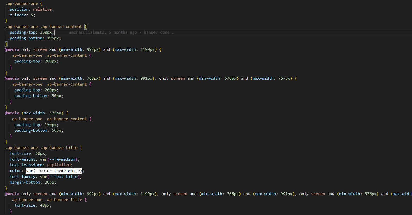Click the font-family property name
Image resolution: width=412 pixels, height=215 pixels.
[23, 177]
